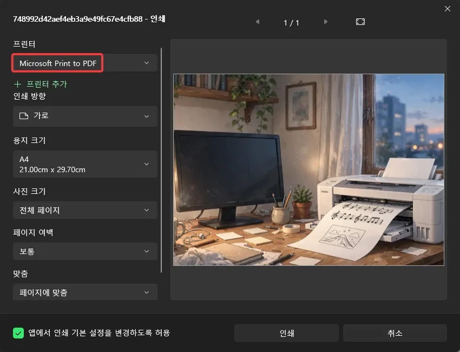The height and width of the screenshot is (352, 460).
Task: Open the 용지 크기 A4 dropdown
Action: click(85, 164)
